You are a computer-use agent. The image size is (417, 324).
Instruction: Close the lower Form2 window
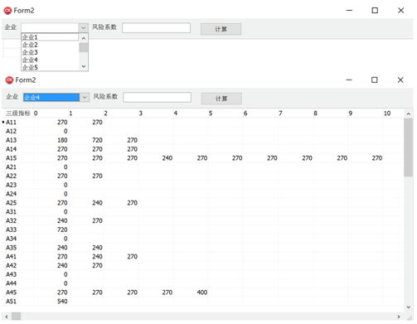point(400,80)
